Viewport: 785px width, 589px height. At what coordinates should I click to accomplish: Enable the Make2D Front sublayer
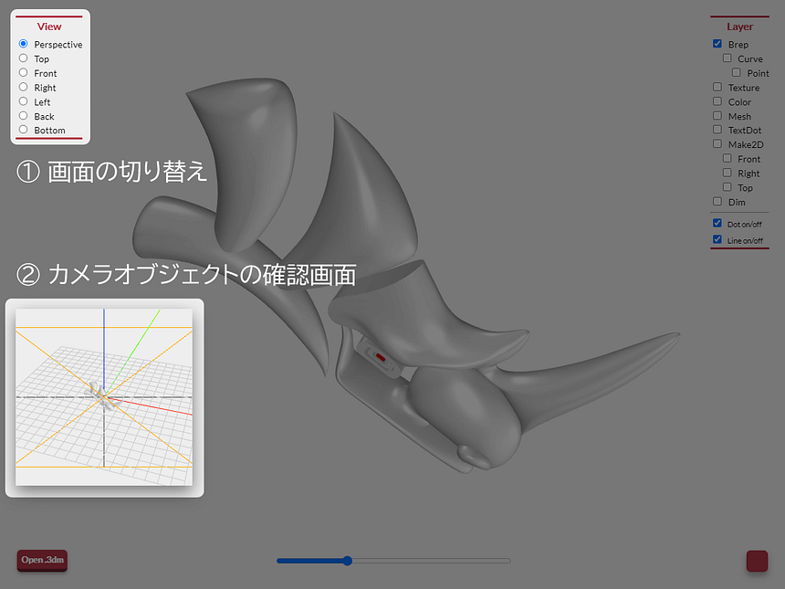pyautogui.click(x=727, y=159)
